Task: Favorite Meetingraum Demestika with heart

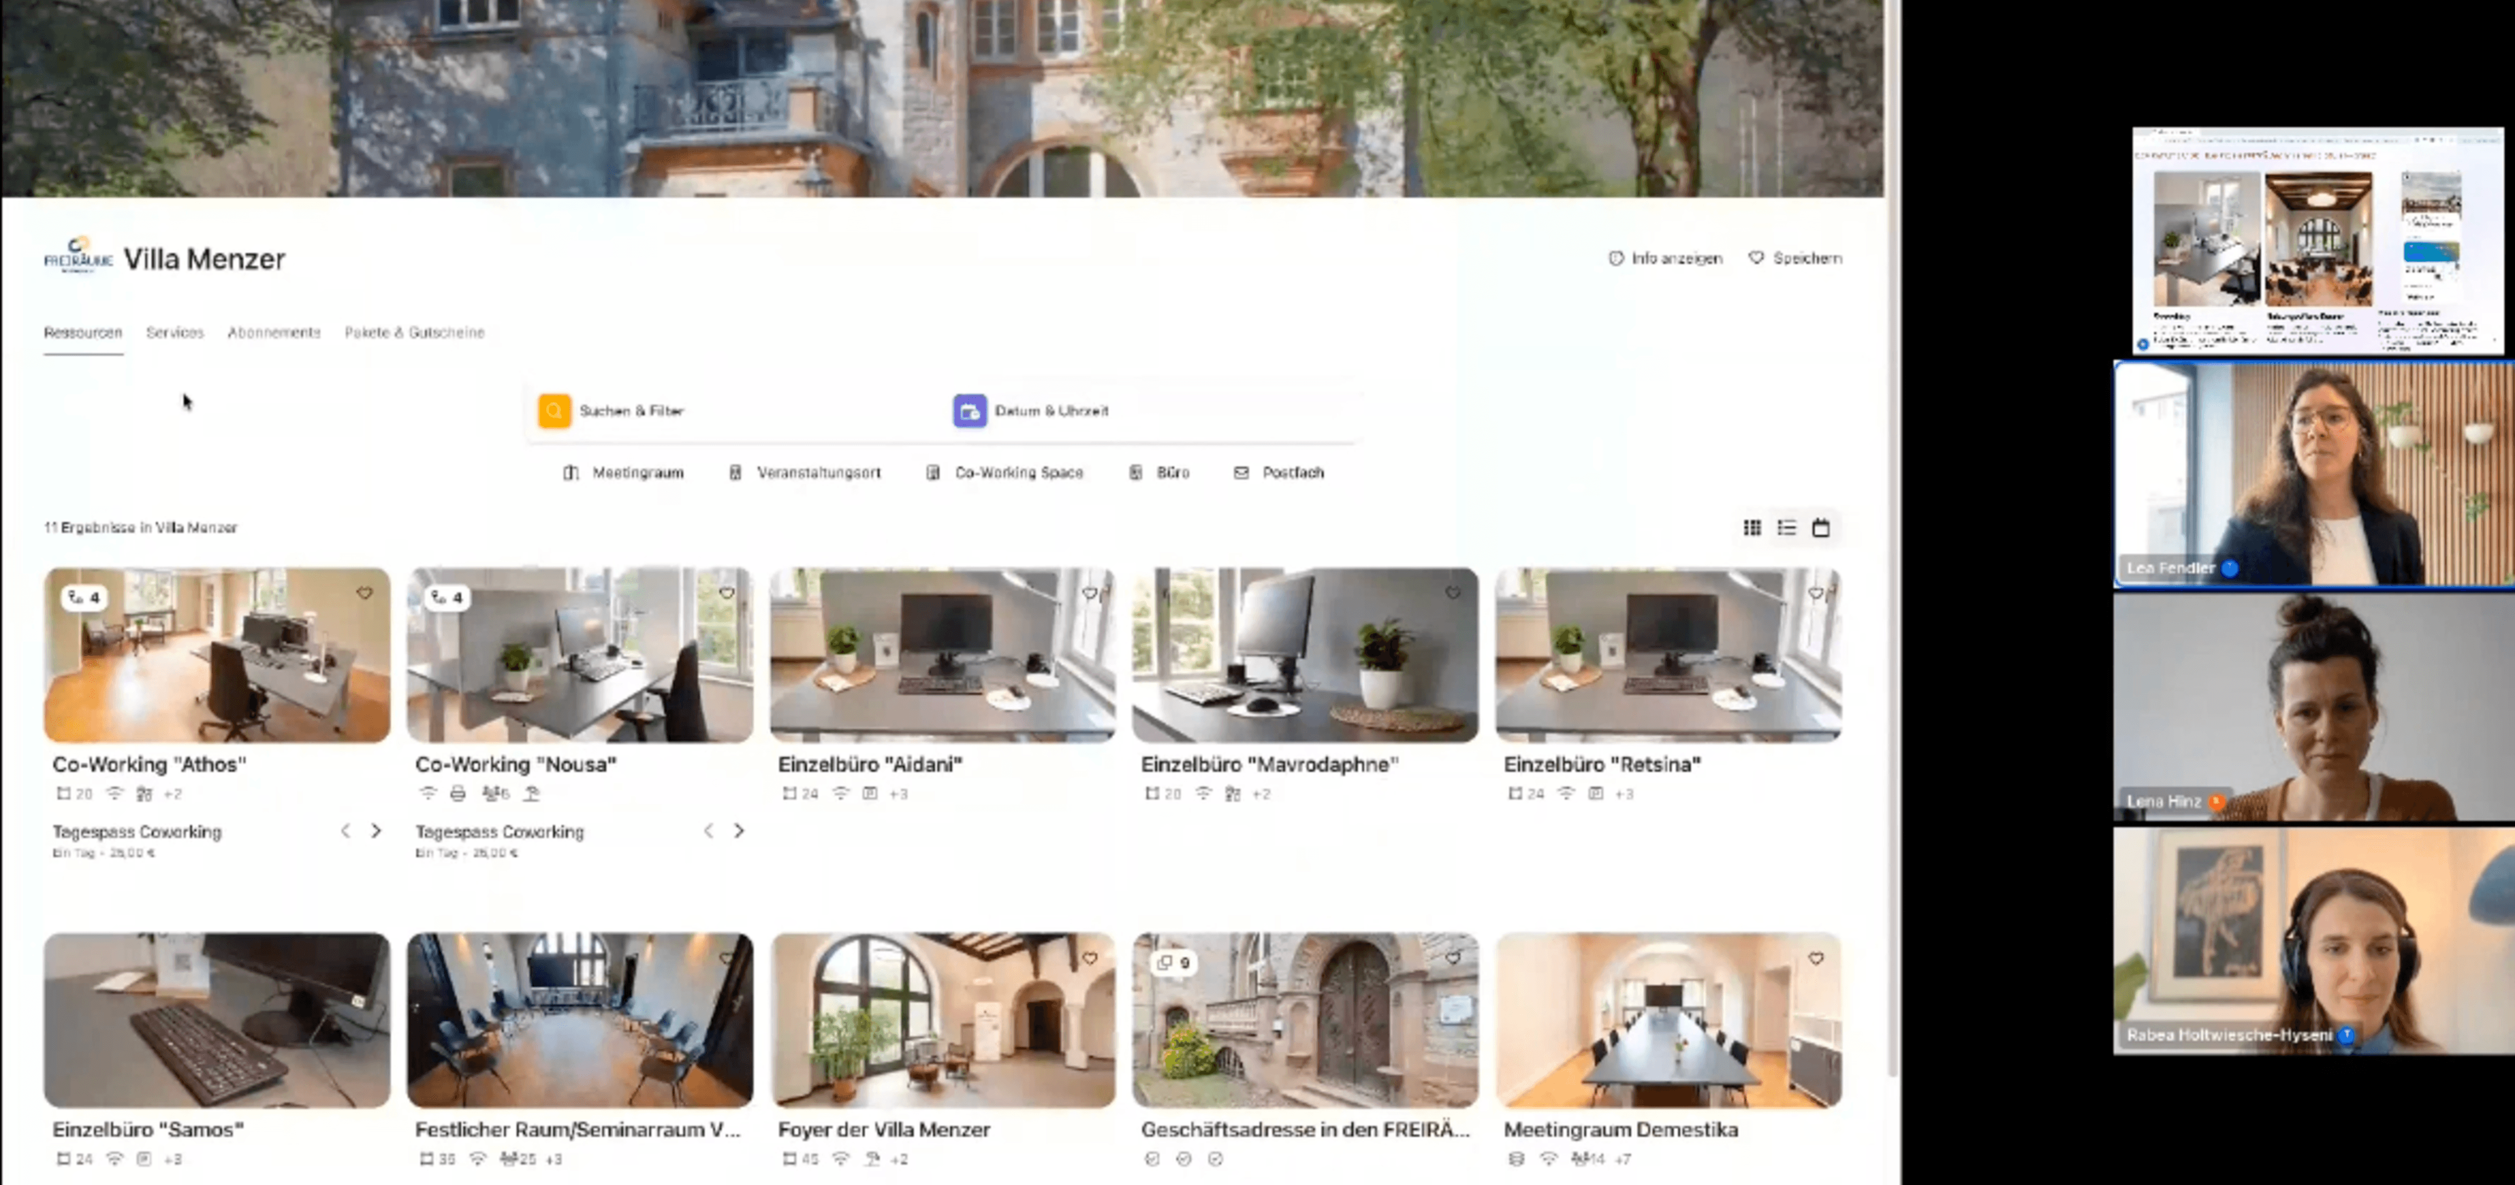Action: pyautogui.click(x=1815, y=959)
